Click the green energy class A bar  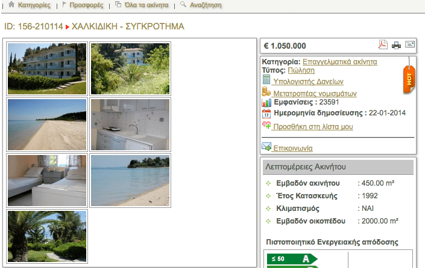[x=292, y=259]
